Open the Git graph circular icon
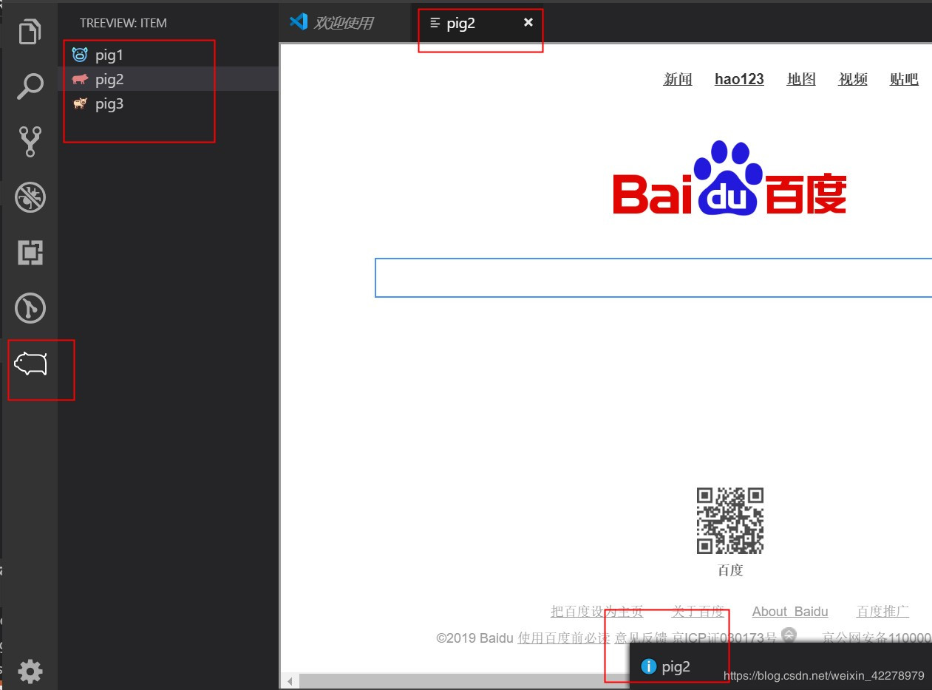This screenshot has width=932, height=690. pos(30,308)
